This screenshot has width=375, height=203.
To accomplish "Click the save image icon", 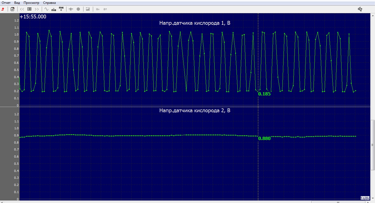I will [88, 9].
